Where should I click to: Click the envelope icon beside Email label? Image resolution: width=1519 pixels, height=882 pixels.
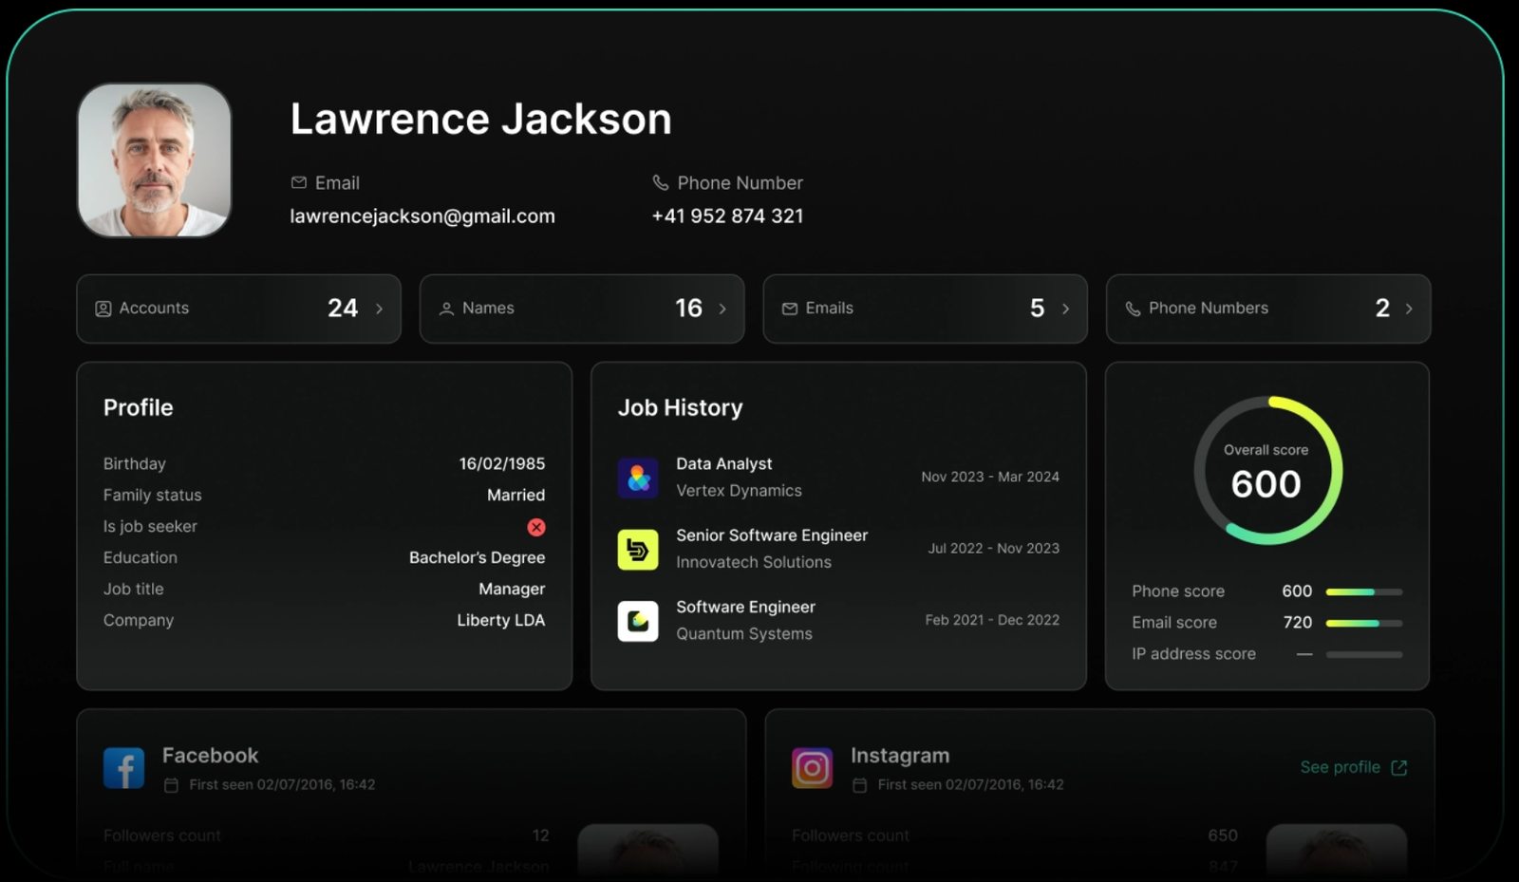(299, 182)
